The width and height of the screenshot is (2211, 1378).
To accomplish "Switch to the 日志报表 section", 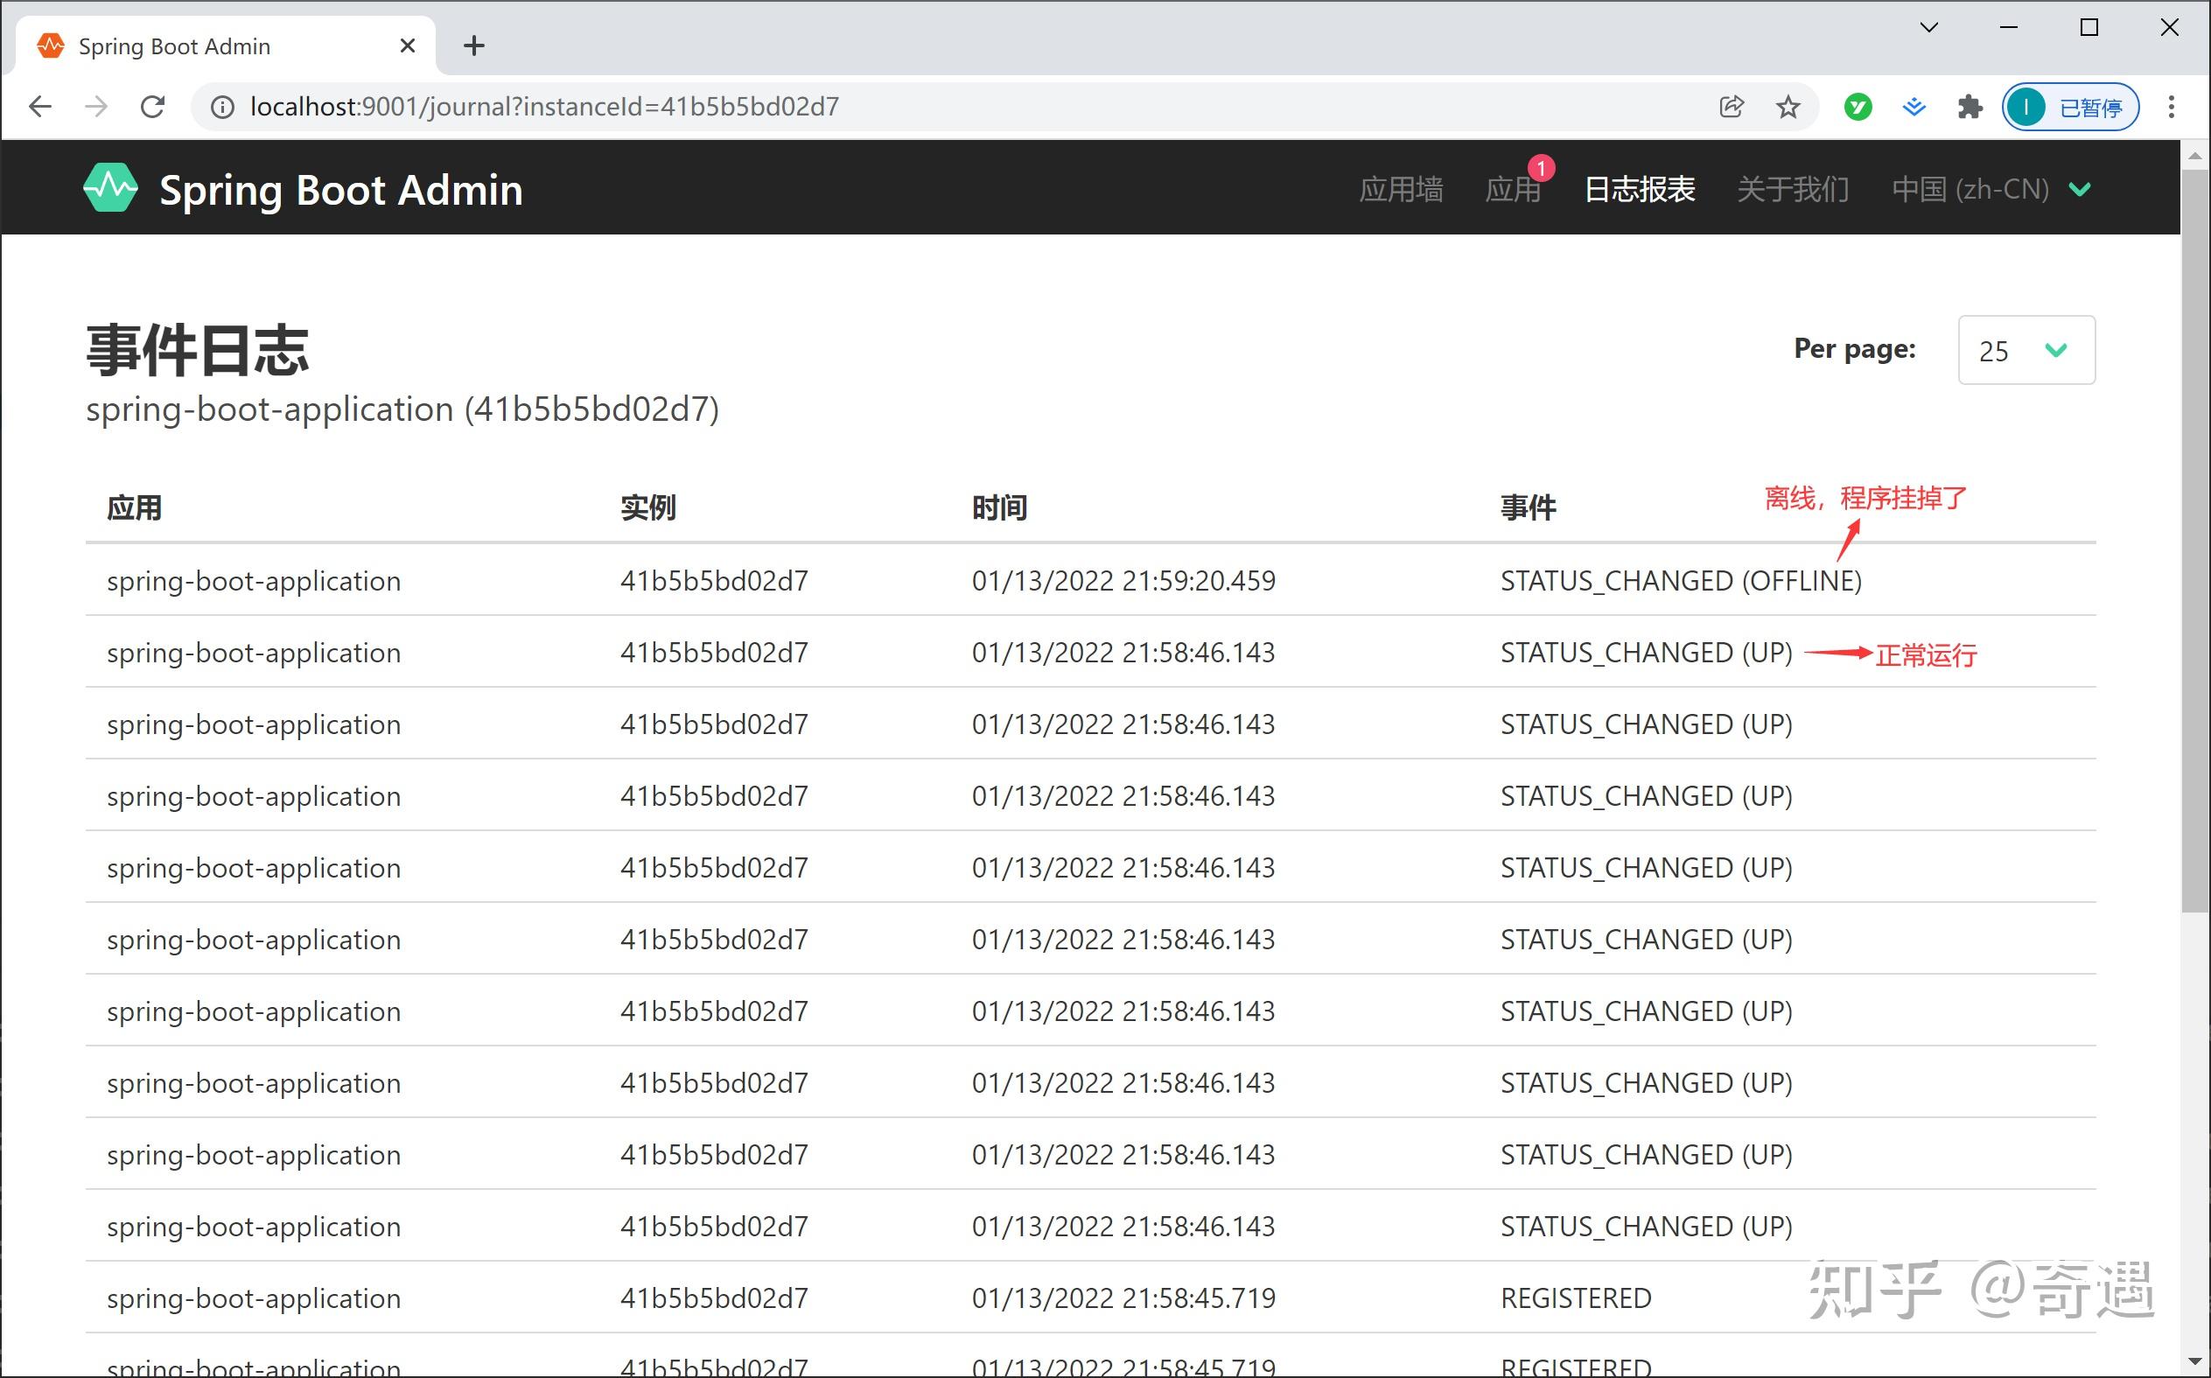I will (1638, 189).
